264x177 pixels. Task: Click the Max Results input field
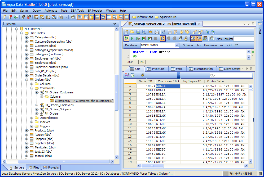click(x=244, y=39)
